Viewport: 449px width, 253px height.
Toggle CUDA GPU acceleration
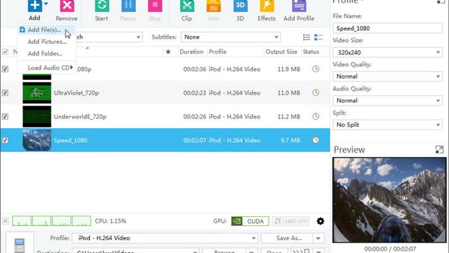(250, 221)
